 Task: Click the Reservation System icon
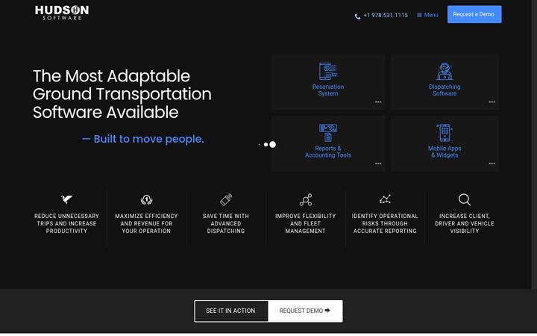coord(327,71)
